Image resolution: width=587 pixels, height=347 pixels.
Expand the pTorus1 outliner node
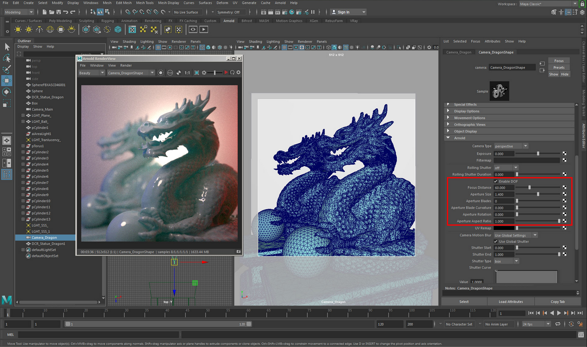[23, 146]
